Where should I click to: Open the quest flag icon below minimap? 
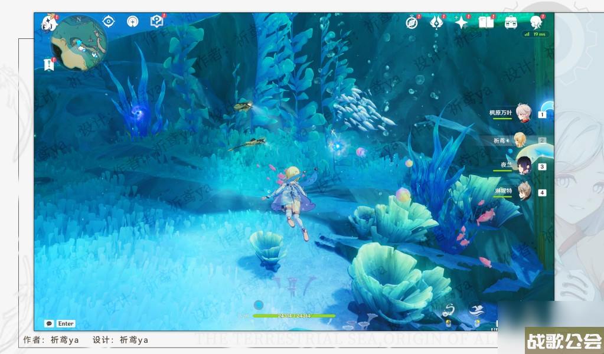pos(49,64)
